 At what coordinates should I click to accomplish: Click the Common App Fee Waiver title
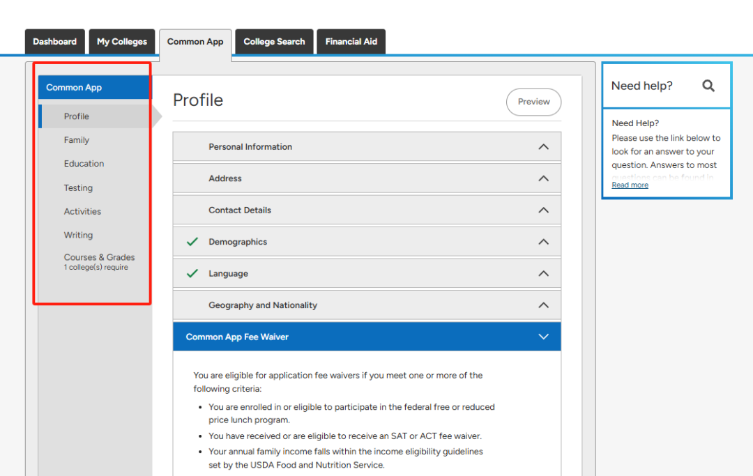pyautogui.click(x=237, y=337)
